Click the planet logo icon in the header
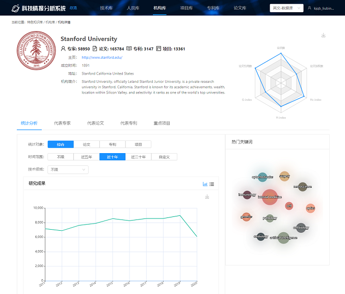345x294 pixels. click(x=15, y=8)
